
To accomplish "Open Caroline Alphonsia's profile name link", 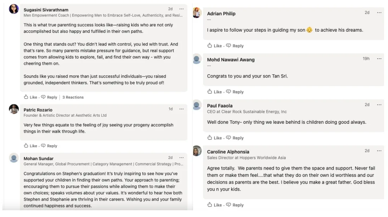I will pyautogui.click(x=228, y=152).
